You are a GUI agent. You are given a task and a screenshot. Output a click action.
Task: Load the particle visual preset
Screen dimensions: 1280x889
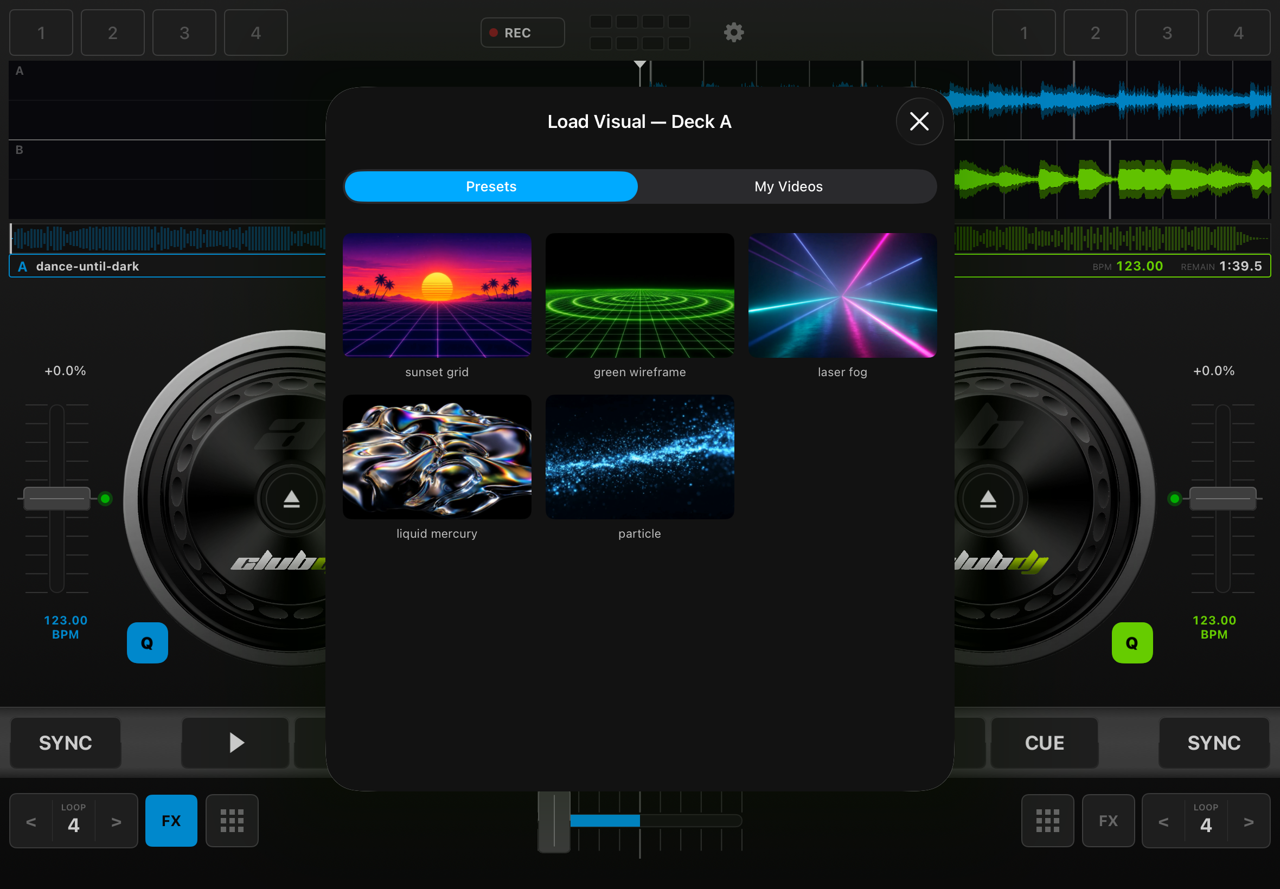click(x=639, y=457)
